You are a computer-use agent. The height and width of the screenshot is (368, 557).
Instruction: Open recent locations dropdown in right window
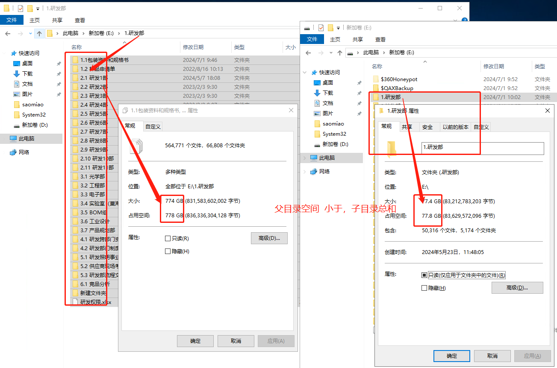[331, 53]
